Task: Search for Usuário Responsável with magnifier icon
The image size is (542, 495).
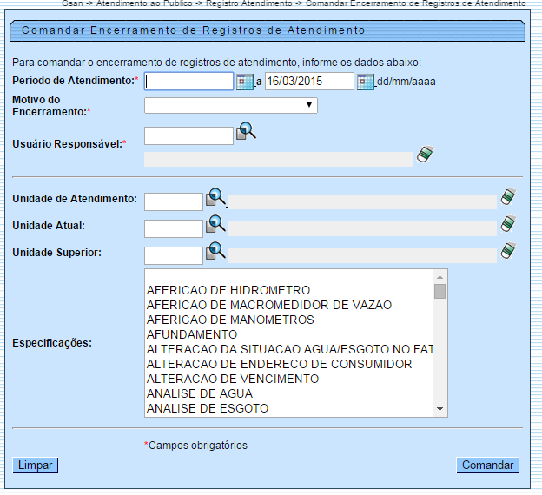Action: [x=247, y=133]
